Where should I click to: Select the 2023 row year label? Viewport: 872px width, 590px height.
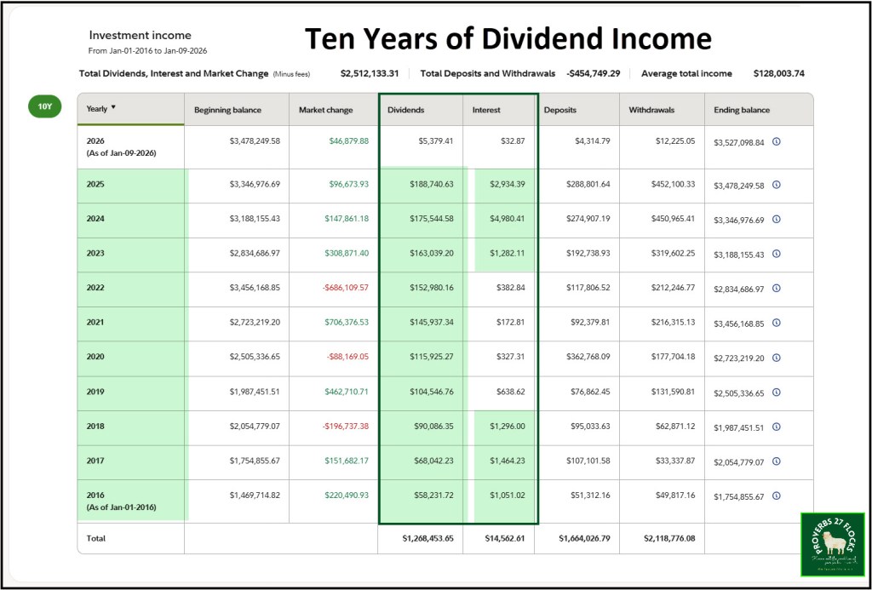pyautogui.click(x=95, y=254)
